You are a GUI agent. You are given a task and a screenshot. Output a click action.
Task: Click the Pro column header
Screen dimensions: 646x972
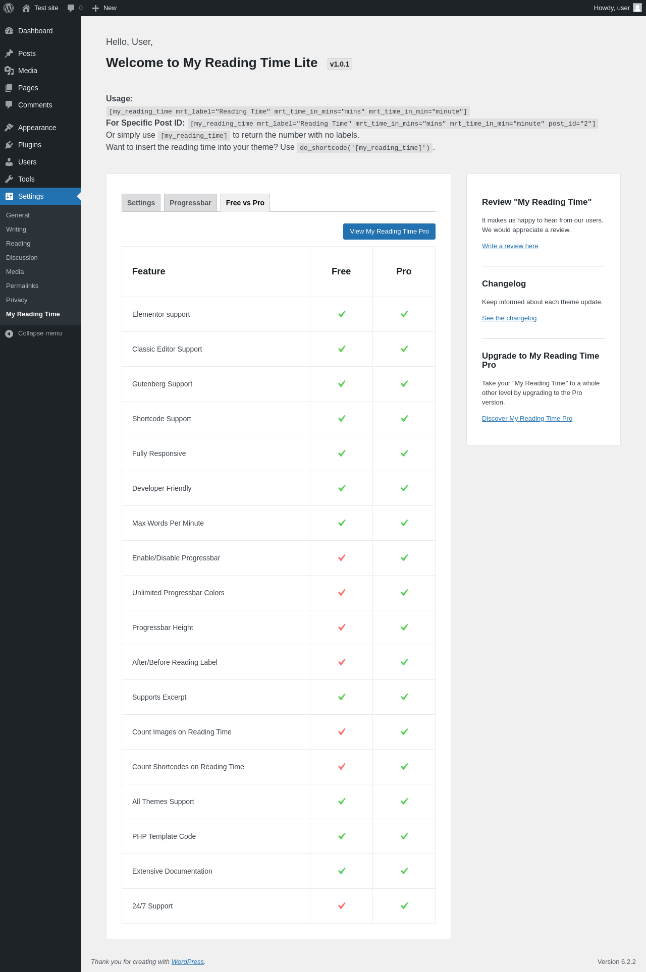coord(404,271)
